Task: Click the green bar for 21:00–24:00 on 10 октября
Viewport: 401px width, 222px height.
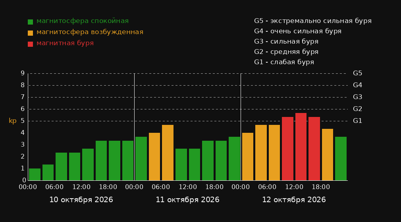Action: (128, 161)
